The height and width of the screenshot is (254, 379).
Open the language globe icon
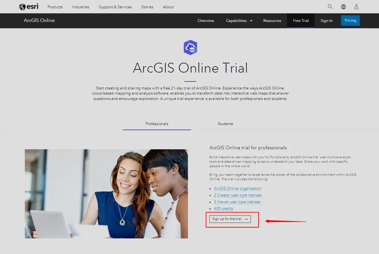[x=343, y=7]
